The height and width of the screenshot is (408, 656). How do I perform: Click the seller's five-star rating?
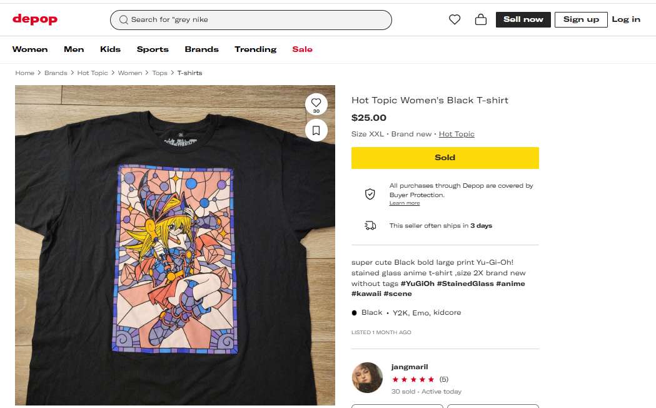[x=413, y=379]
